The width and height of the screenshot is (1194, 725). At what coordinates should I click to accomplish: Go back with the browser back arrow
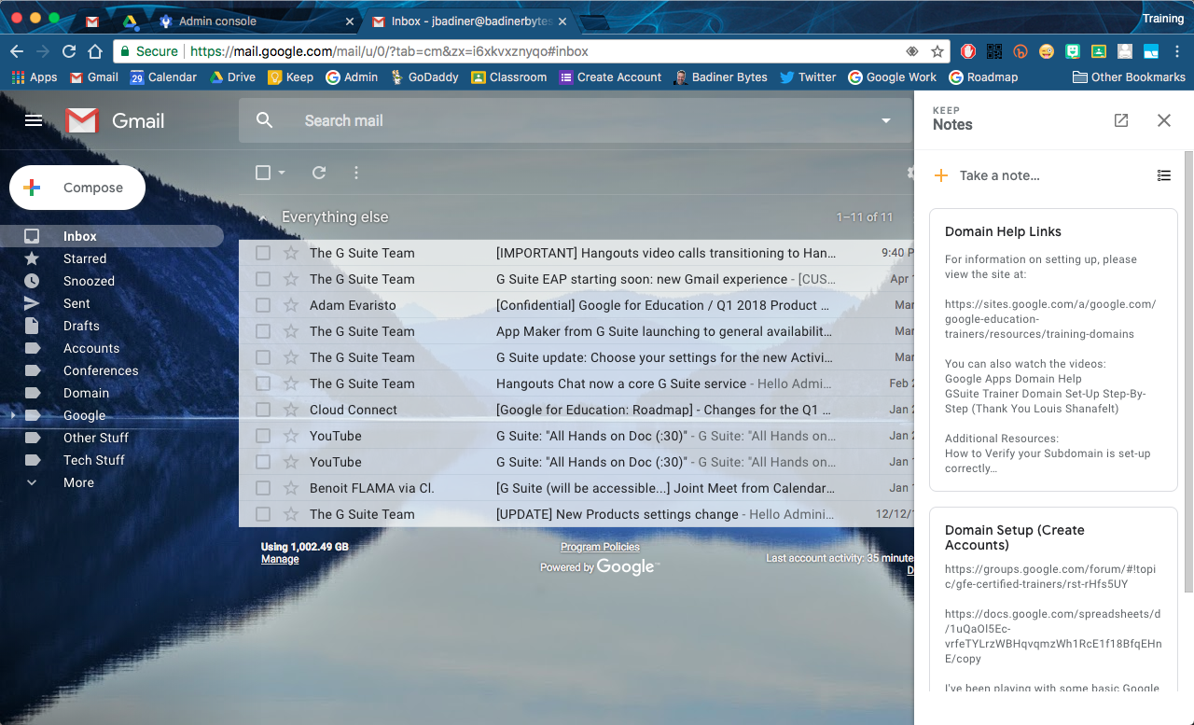17,51
